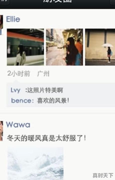Screen dimensions: 115x180
Task: Tap the Ellie username link
Action: coord(13,19)
